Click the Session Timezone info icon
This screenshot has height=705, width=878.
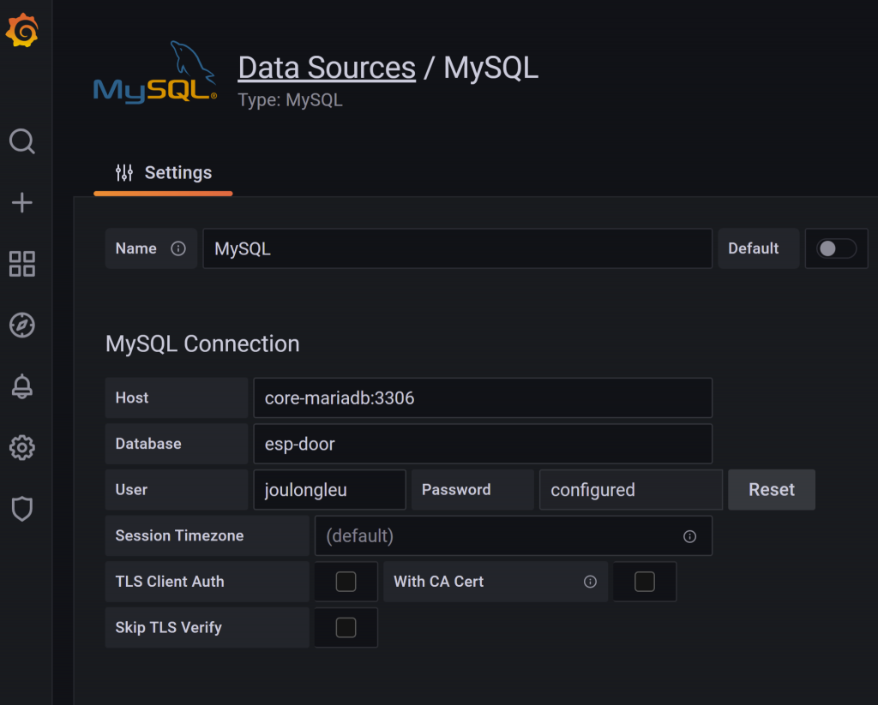pyautogui.click(x=690, y=536)
